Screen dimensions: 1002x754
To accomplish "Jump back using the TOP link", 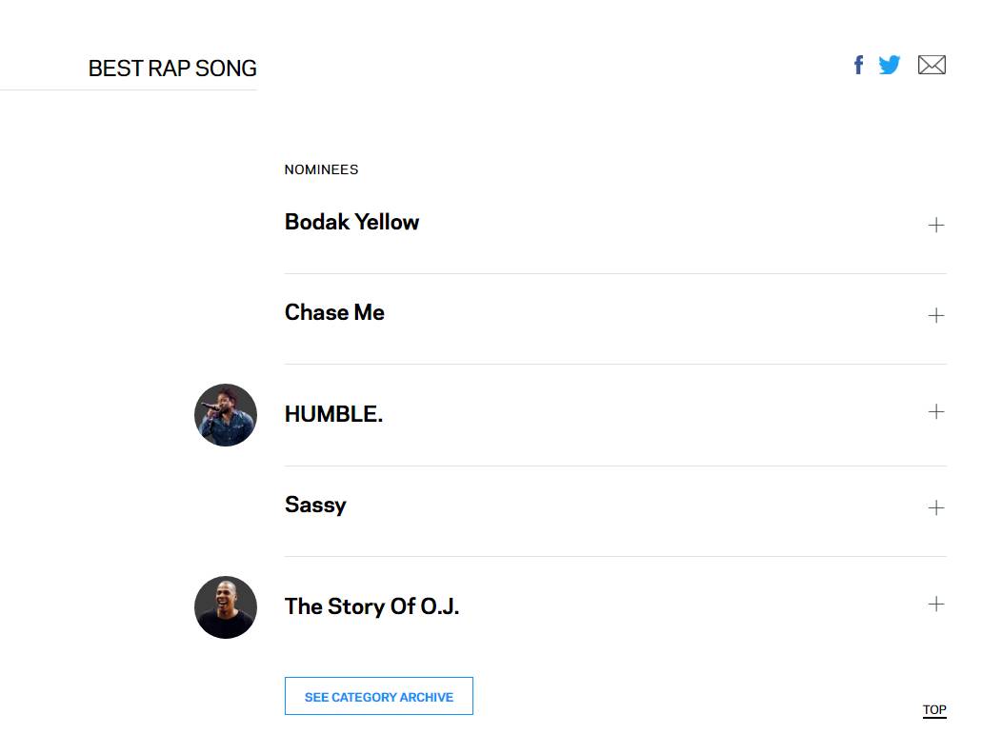I will click(934, 710).
